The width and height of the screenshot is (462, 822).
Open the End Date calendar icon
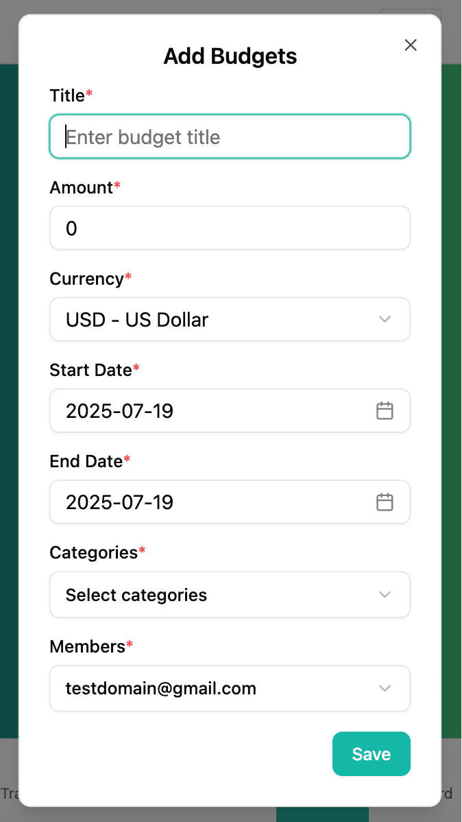[385, 502]
